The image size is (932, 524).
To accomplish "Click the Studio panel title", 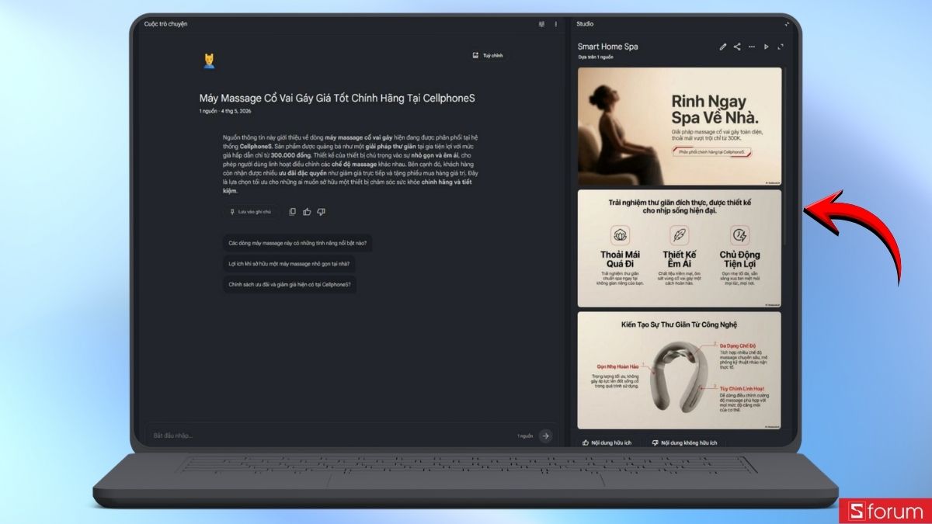I will (585, 24).
